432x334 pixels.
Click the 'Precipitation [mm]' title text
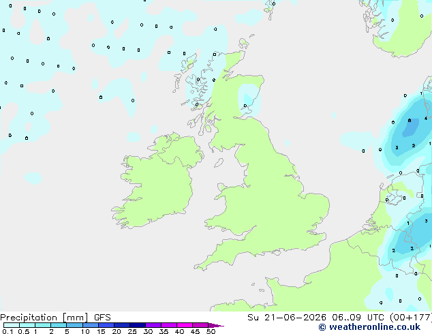(44, 318)
